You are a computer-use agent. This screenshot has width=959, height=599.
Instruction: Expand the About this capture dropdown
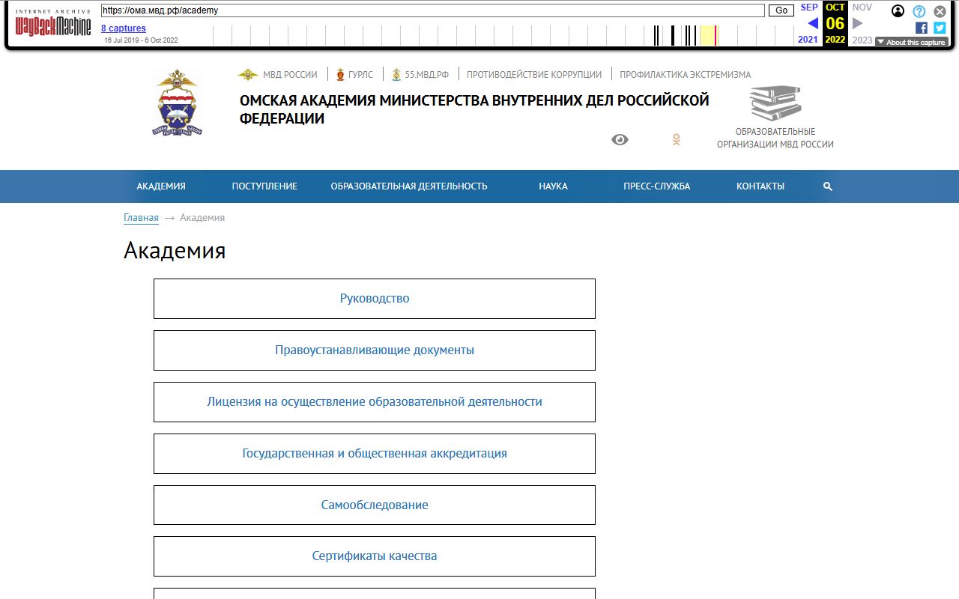click(911, 43)
